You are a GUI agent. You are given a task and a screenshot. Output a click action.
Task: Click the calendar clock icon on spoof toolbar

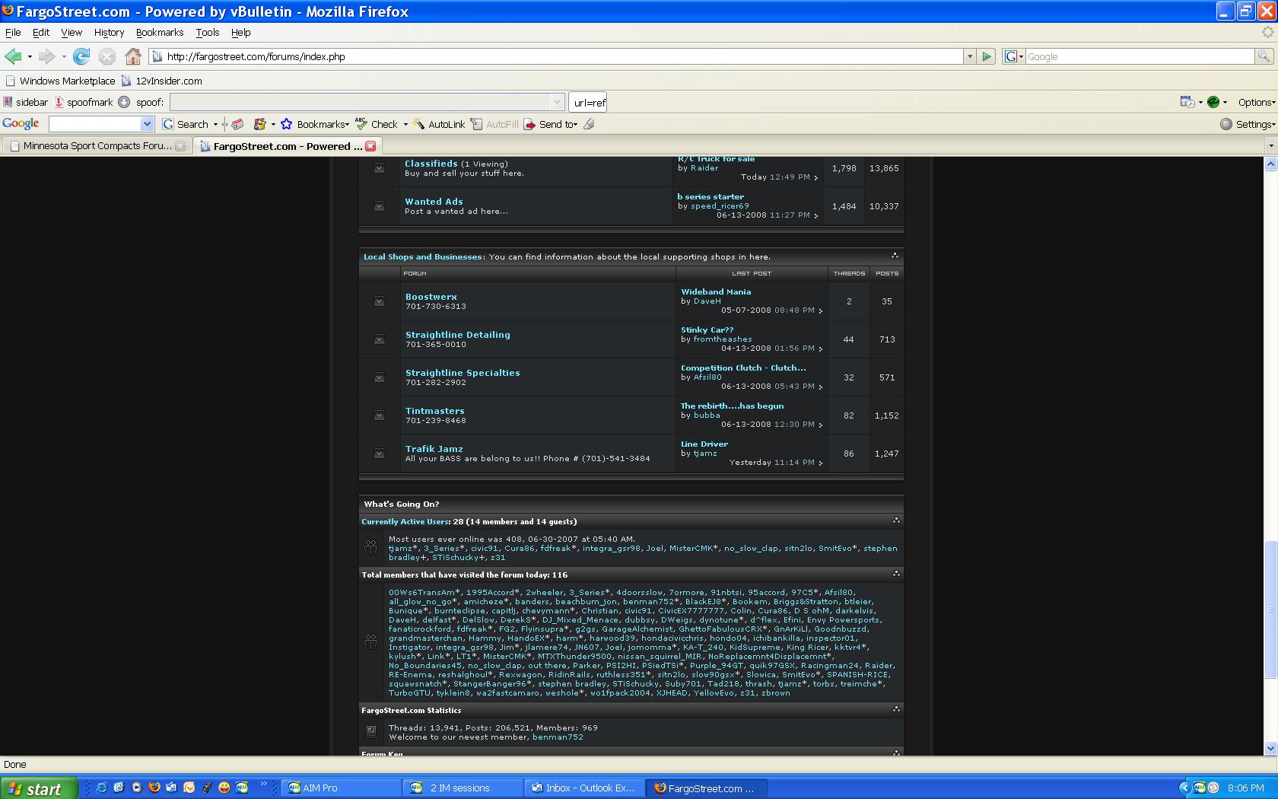(x=1187, y=102)
